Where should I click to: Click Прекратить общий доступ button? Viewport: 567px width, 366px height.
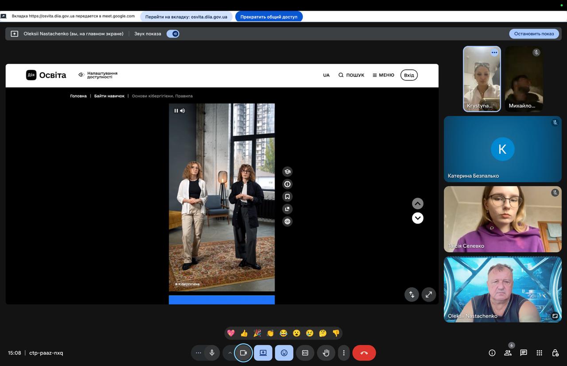point(269,17)
